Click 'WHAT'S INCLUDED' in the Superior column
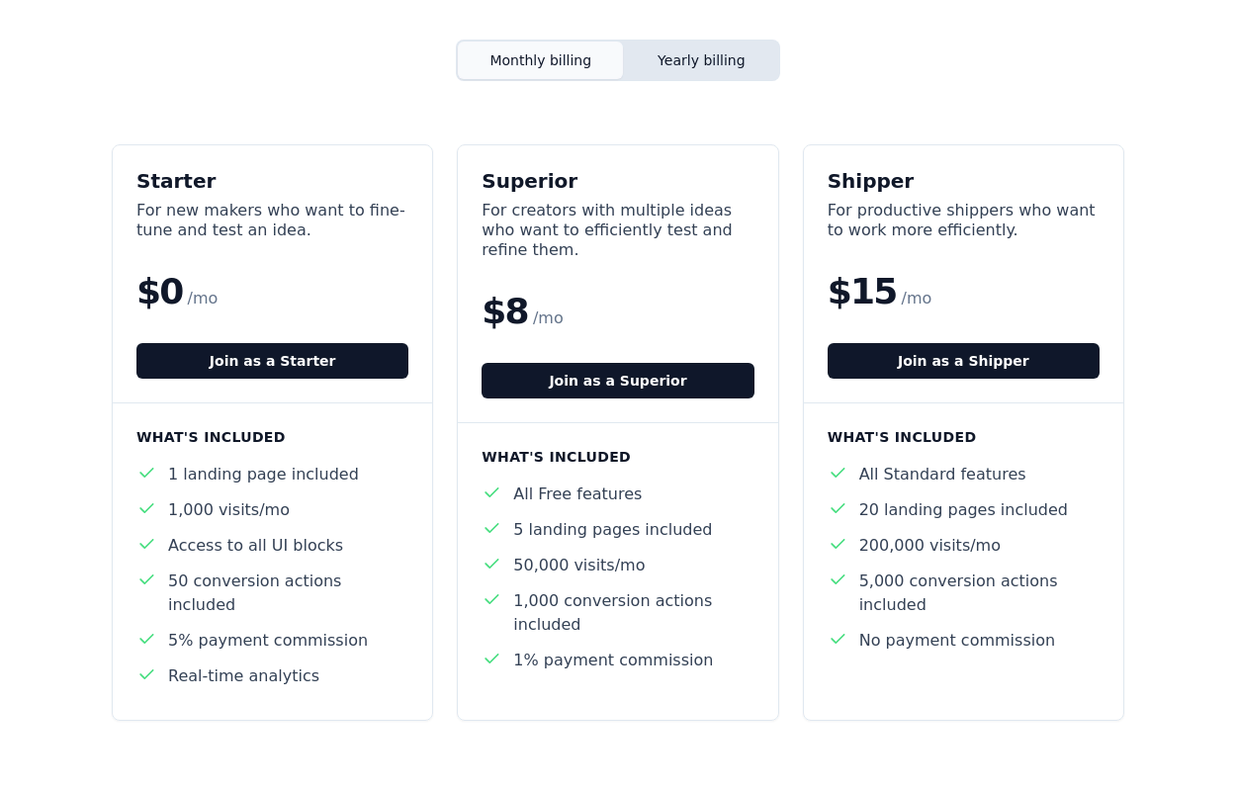Viewport: 1236px width, 791px height. pos(556,457)
